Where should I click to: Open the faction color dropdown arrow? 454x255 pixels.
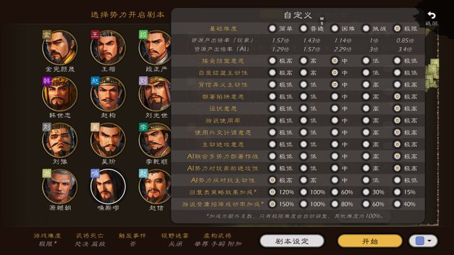pos(429,241)
